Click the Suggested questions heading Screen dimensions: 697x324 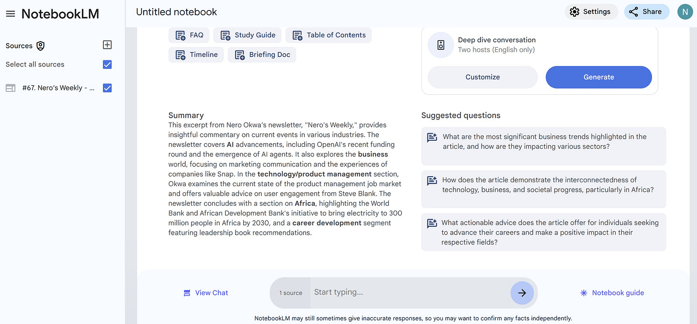461,115
